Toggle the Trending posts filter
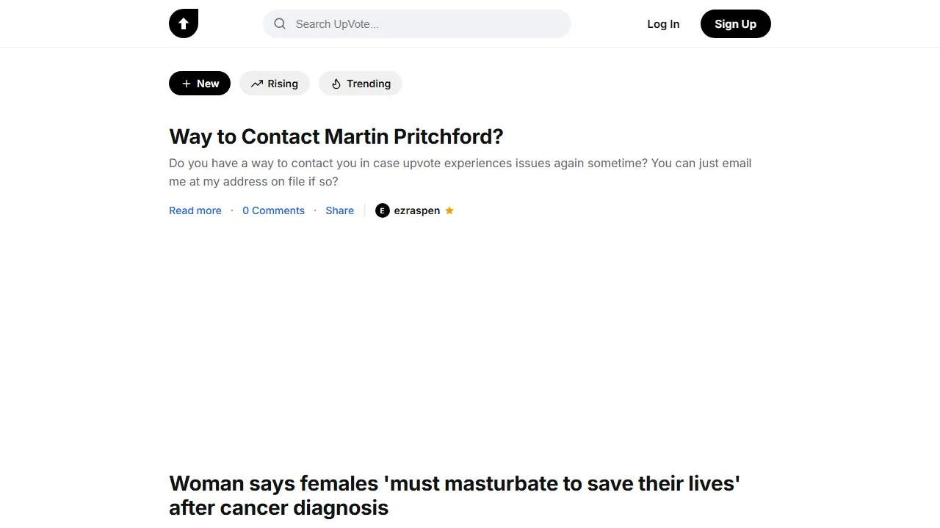 360,84
